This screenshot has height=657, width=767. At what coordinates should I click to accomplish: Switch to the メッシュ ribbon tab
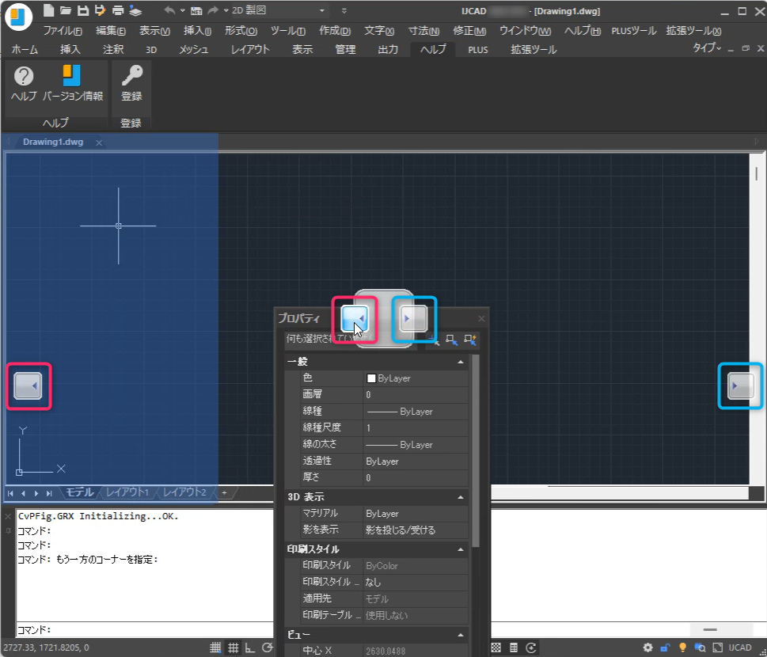pos(193,49)
